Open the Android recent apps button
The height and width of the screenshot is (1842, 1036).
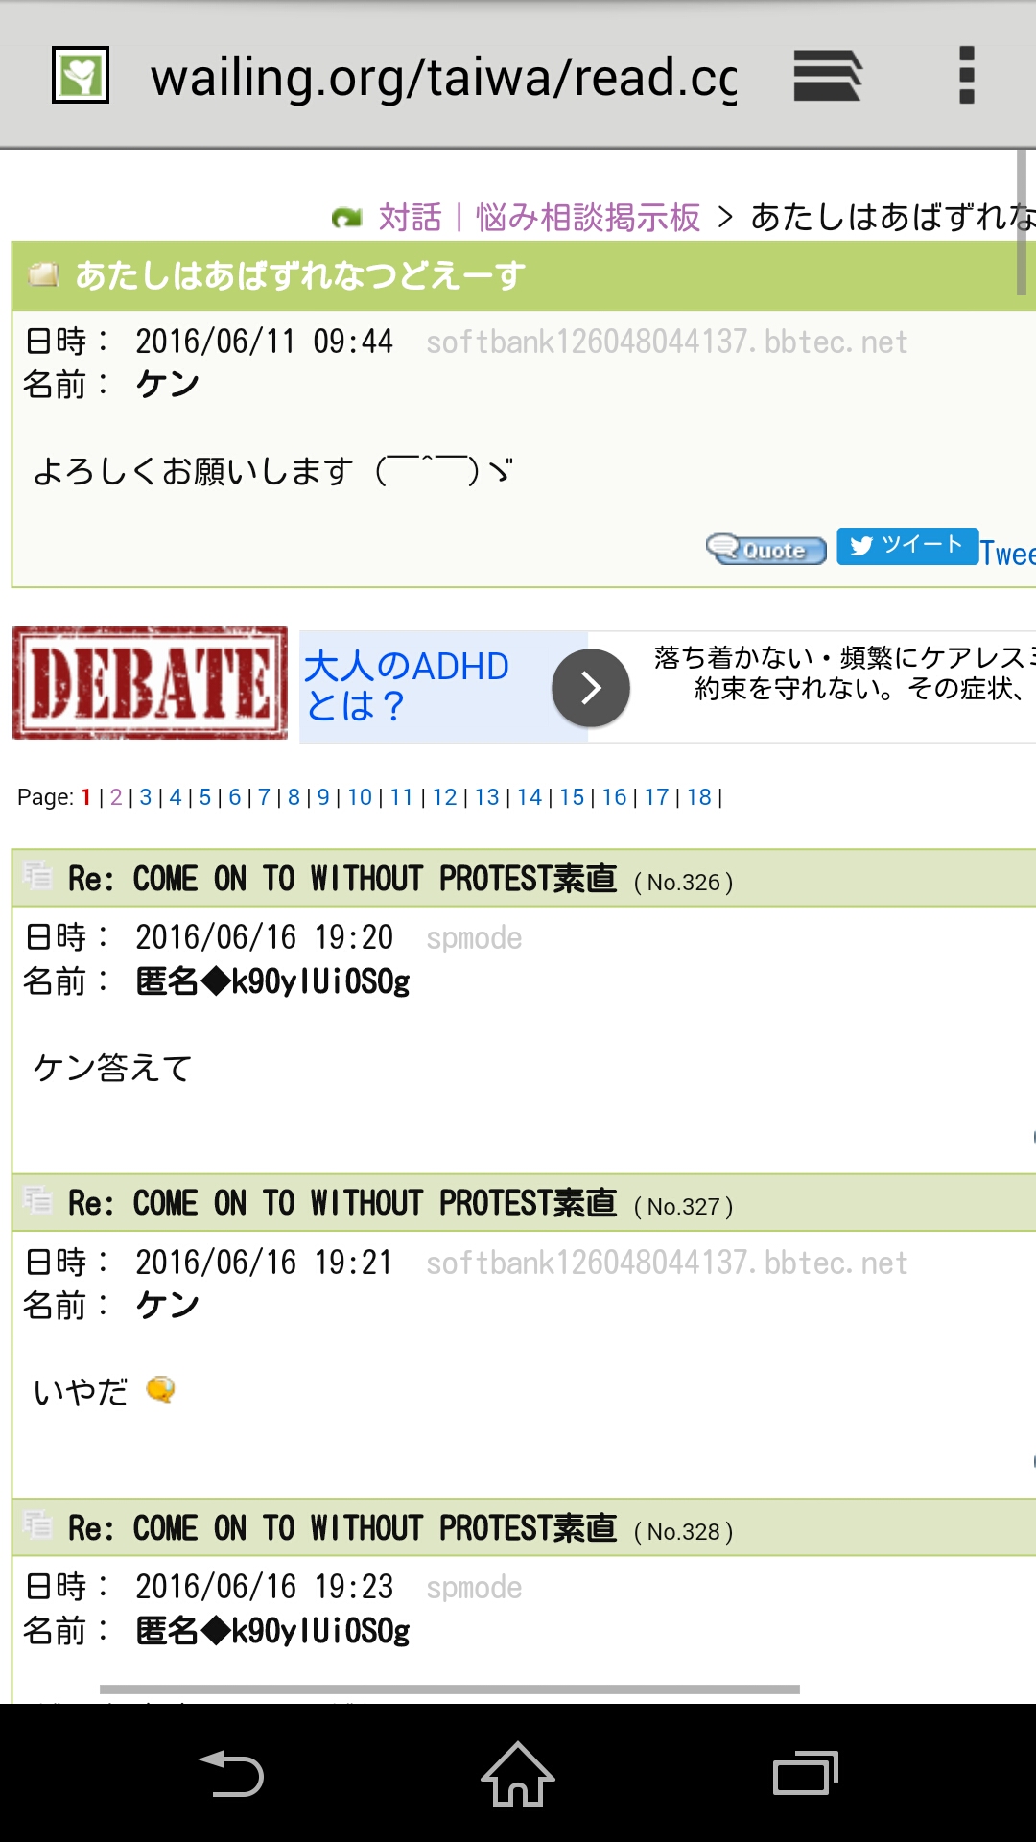805,1773
